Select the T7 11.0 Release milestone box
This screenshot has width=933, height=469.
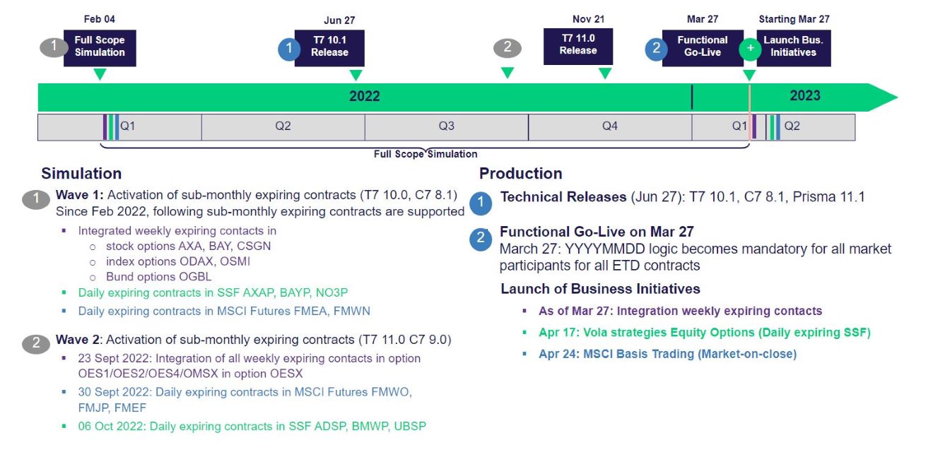(578, 46)
